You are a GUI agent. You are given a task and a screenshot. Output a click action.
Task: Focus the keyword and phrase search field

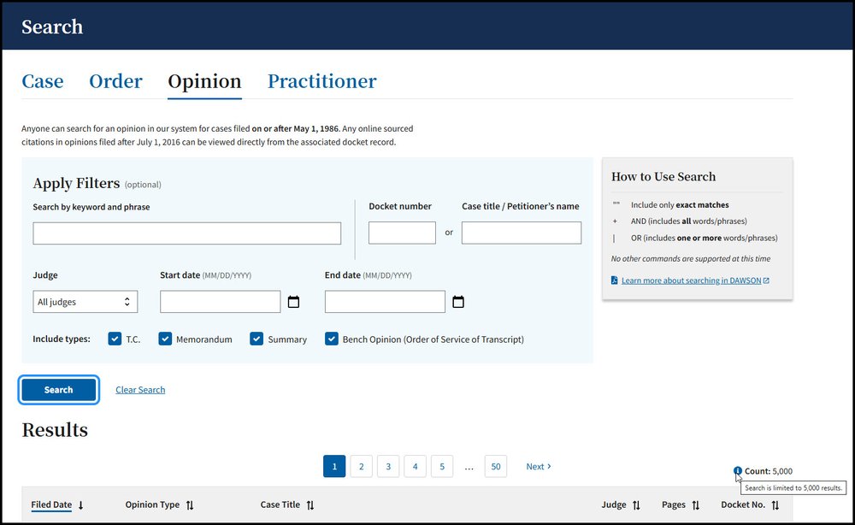pyautogui.click(x=186, y=233)
